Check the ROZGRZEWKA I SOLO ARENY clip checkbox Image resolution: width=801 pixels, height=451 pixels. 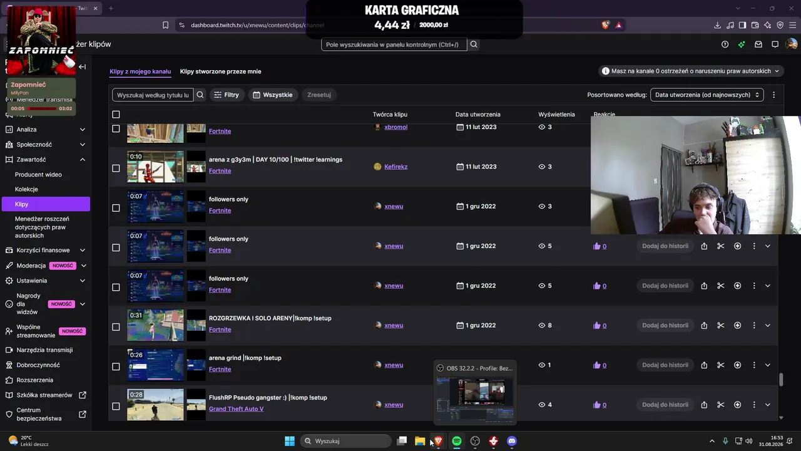tap(116, 326)
